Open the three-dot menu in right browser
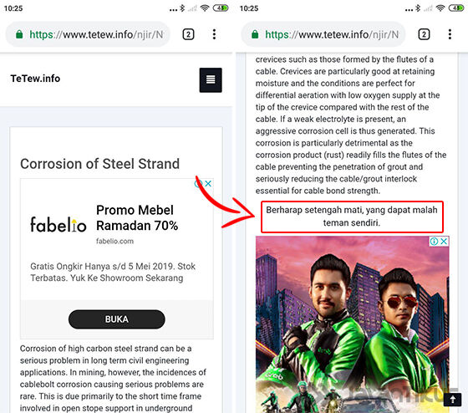The image size is (468, 413). 450,34
